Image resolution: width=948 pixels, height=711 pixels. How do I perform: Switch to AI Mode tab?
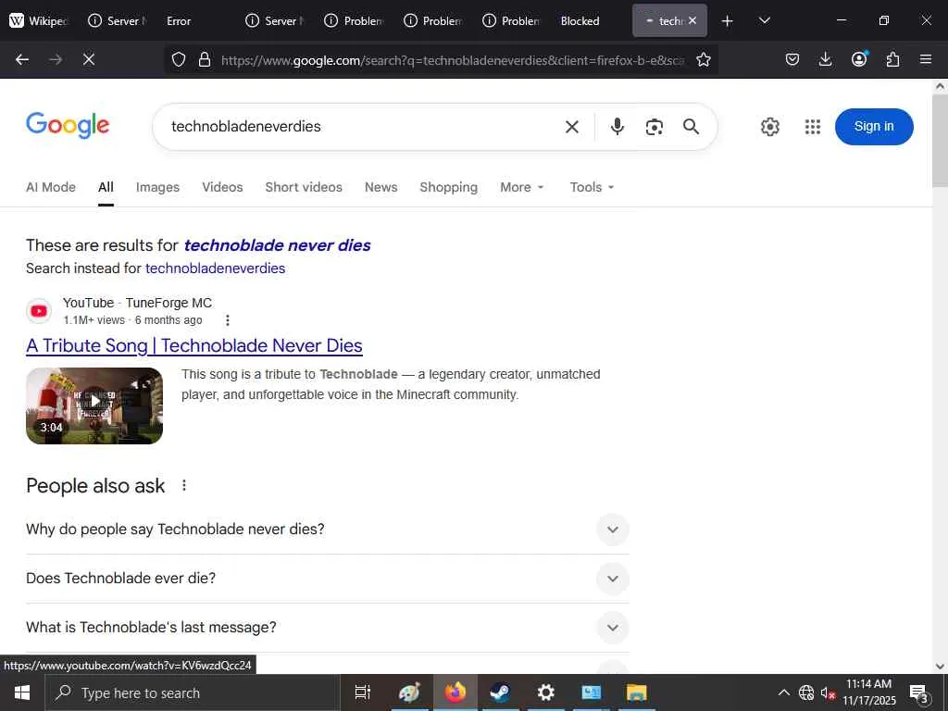tap(51, 187)
